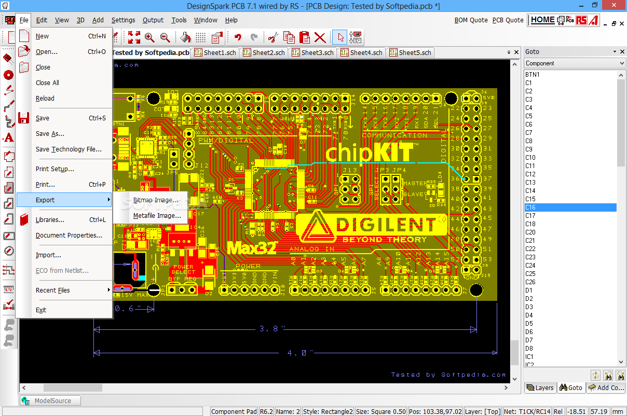Select the Add Text 'A' tool

click(x=8, y=138)
